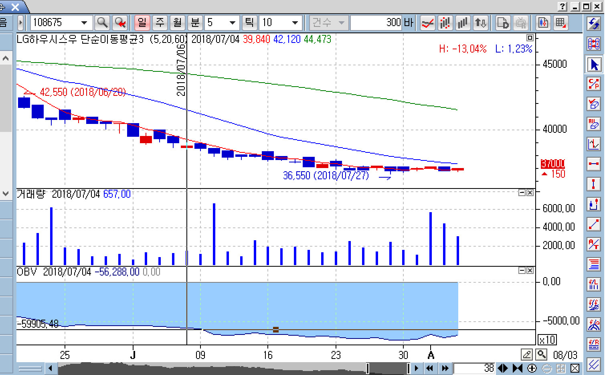This screenshot has height=375, width=605.
Task: Expand the minute interval dropdown showing 5
Action: point(232,23)
